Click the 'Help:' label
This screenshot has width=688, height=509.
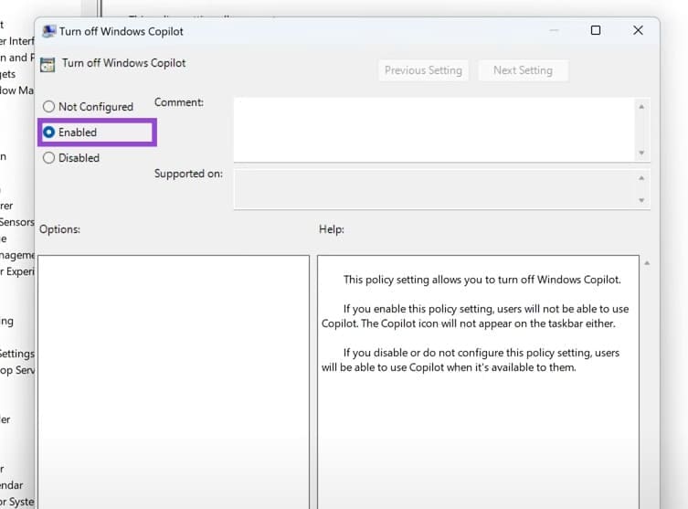pyautogui.click(x=332, y=229)
